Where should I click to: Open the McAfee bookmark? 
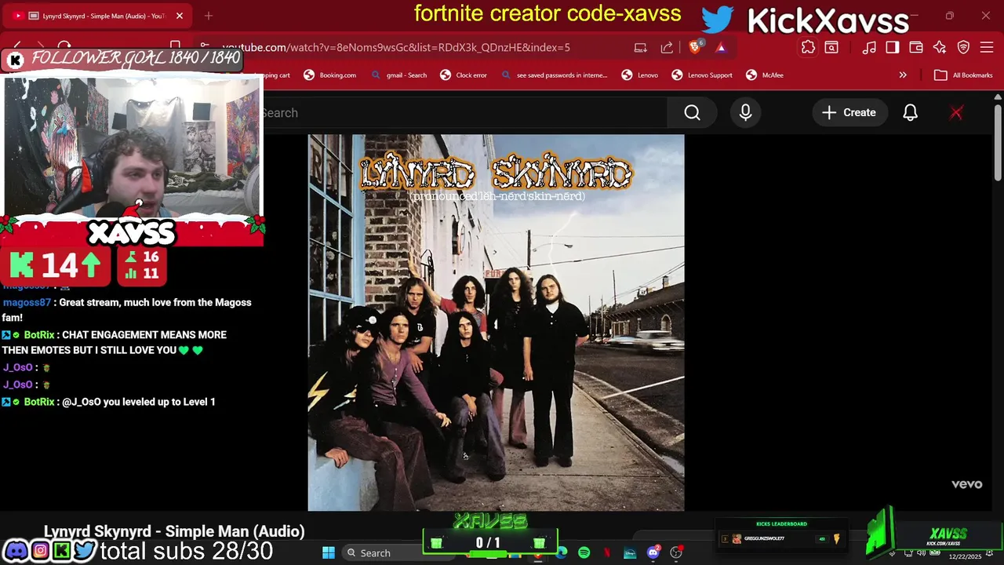click(x=764, y=75)
